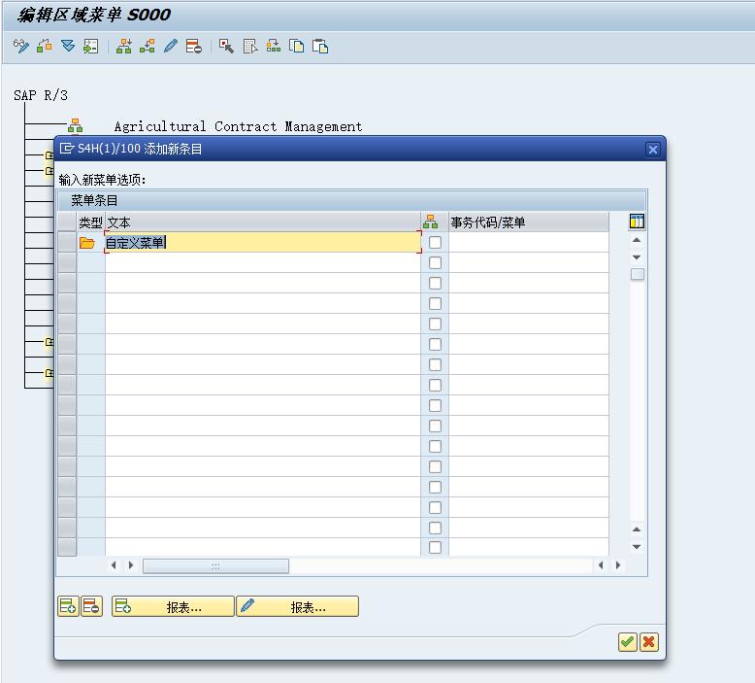Click the paste clipboard icon in main toolbar

tap(320, 46)
